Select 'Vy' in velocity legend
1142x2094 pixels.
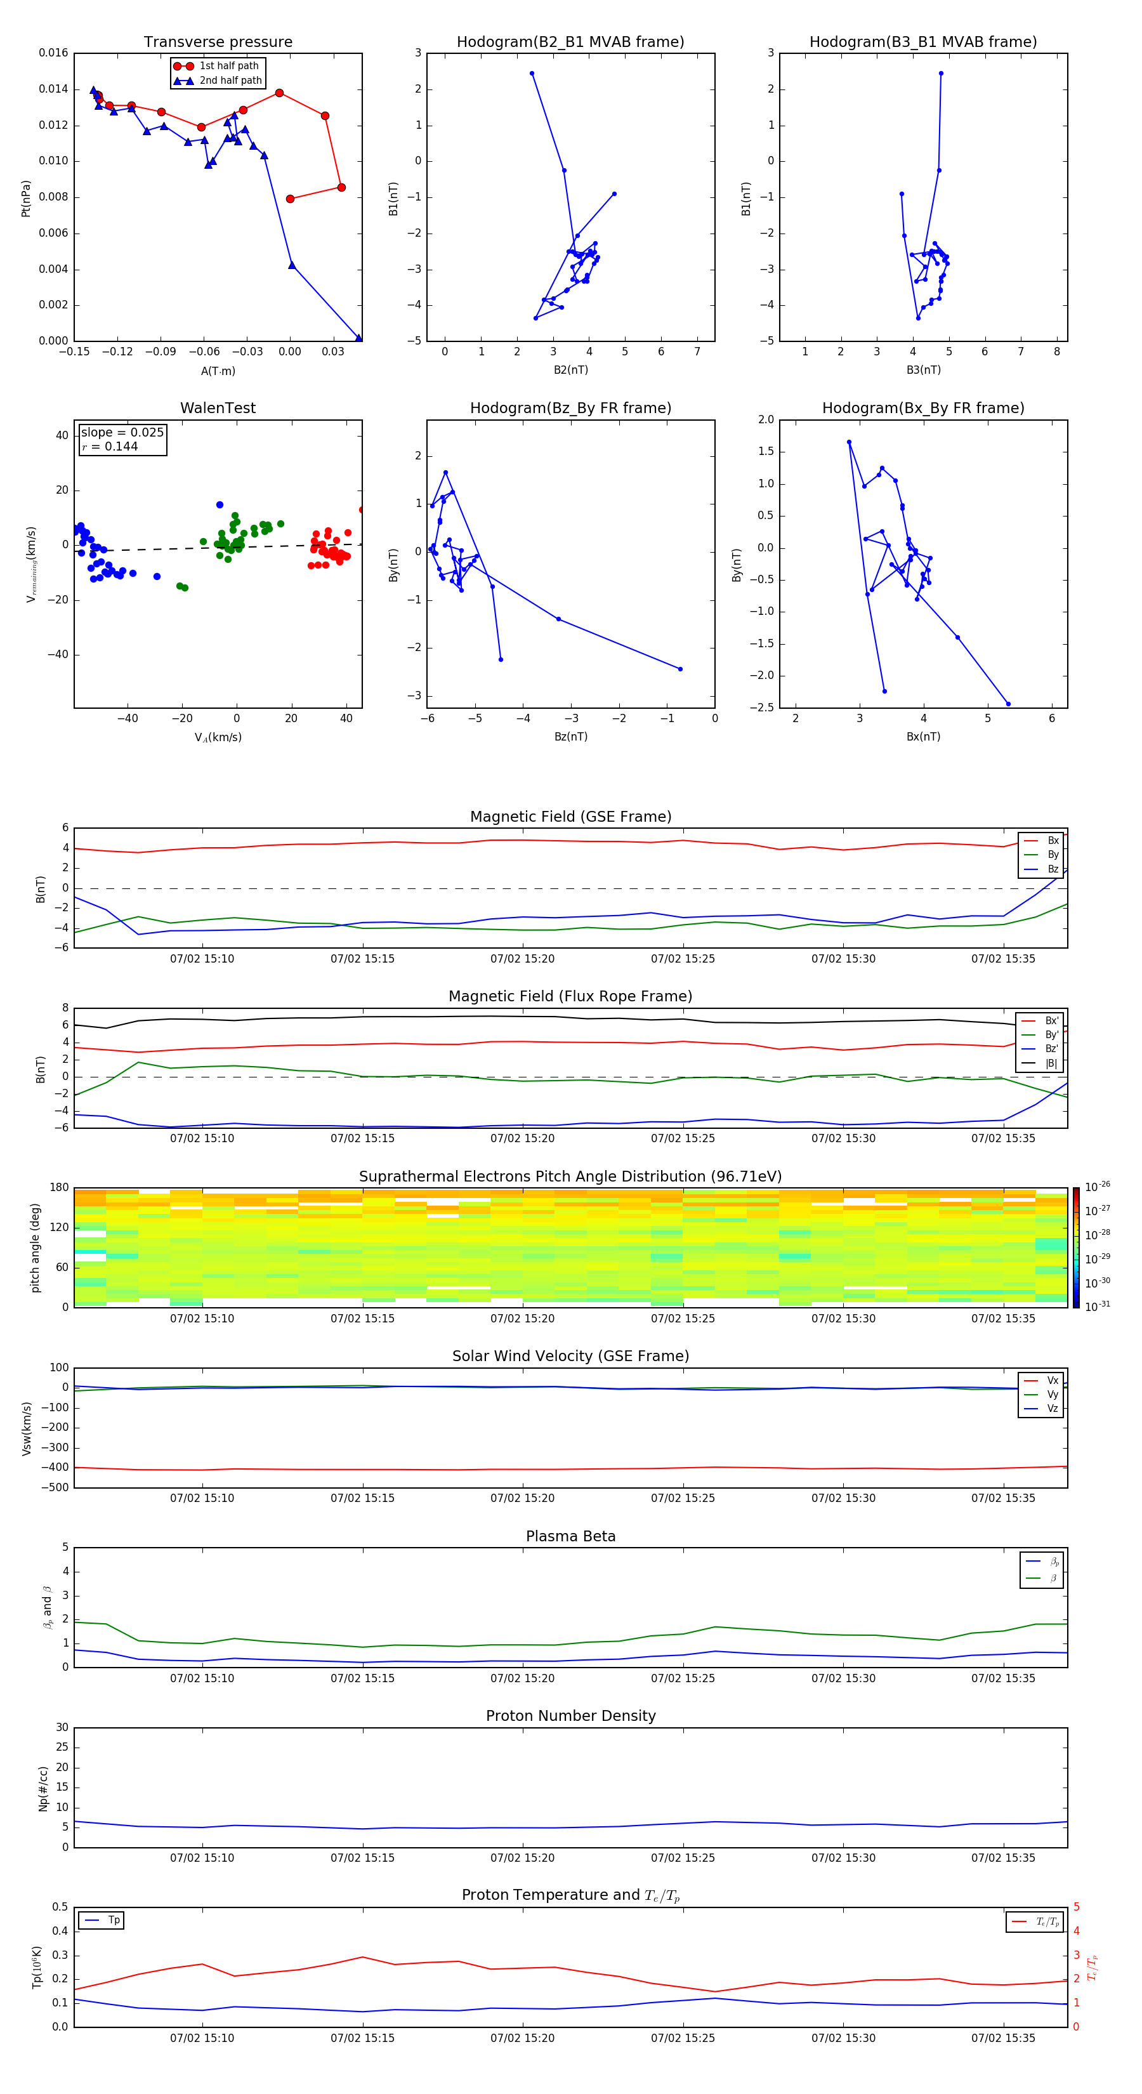1041,1394
